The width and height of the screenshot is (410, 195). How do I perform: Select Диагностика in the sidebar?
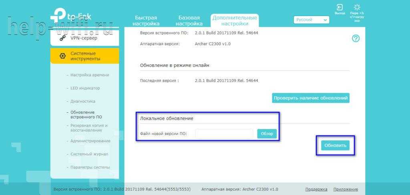(x=83, y=101)
